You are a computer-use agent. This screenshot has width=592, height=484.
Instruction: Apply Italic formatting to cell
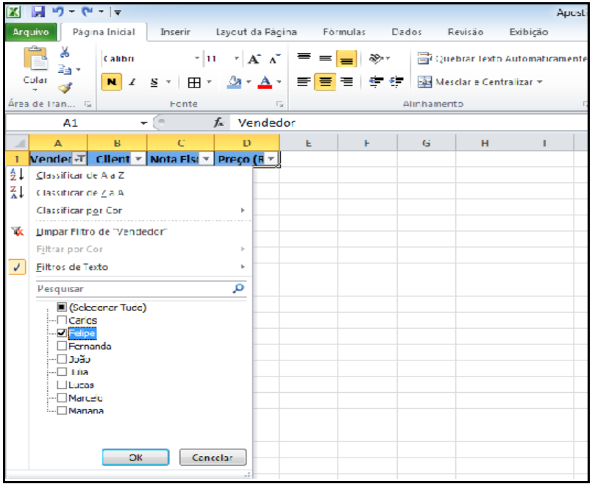(132, 82)
